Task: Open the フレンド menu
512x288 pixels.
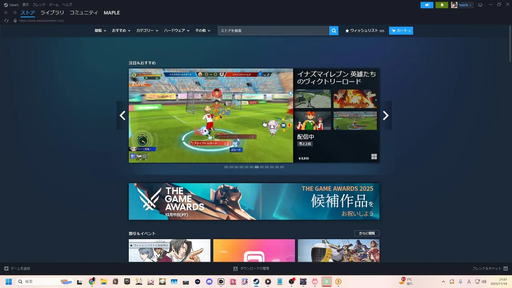Action: click(x=39, y=5)
